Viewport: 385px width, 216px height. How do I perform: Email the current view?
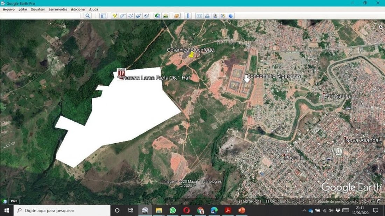pyautogui.click(x=199, y=16)
